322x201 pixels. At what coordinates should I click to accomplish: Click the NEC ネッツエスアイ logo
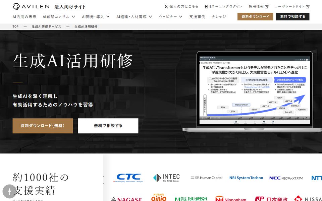(x=286, y=178)
